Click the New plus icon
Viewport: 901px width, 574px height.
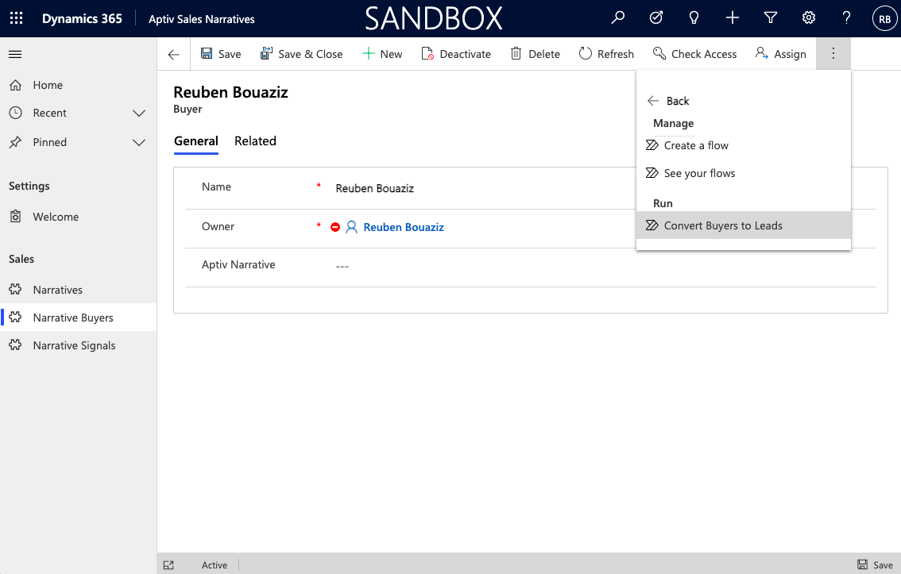click(368, 53)
